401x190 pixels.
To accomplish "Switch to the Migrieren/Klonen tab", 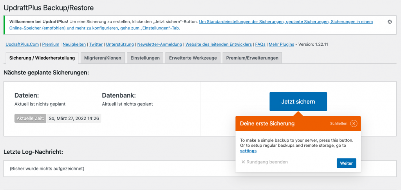I will (x=103, y=58).
